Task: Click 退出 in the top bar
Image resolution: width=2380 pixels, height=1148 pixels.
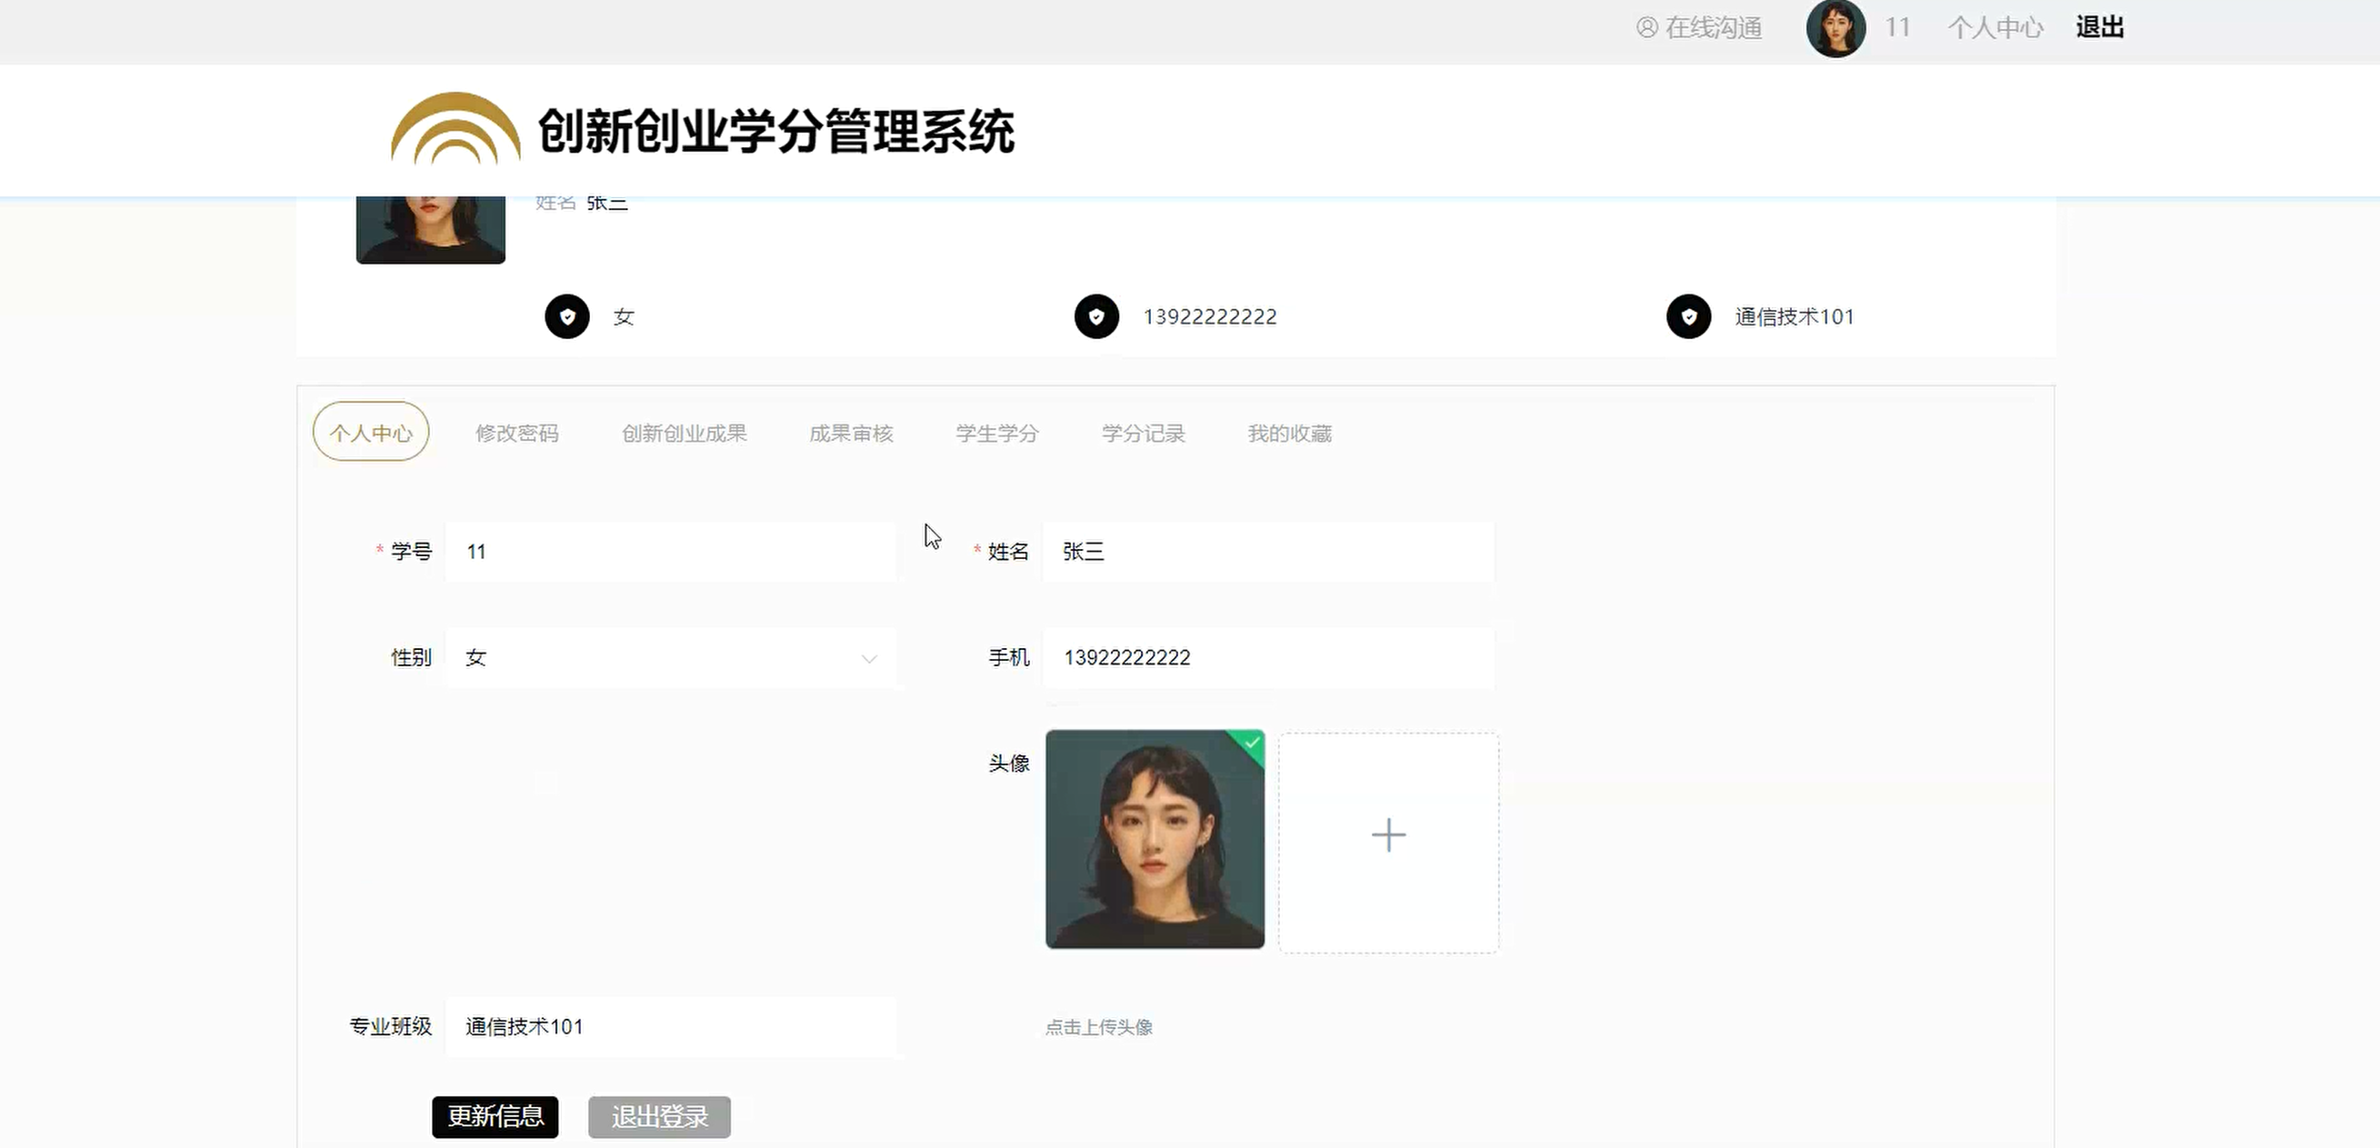Action: point(2099,27)
